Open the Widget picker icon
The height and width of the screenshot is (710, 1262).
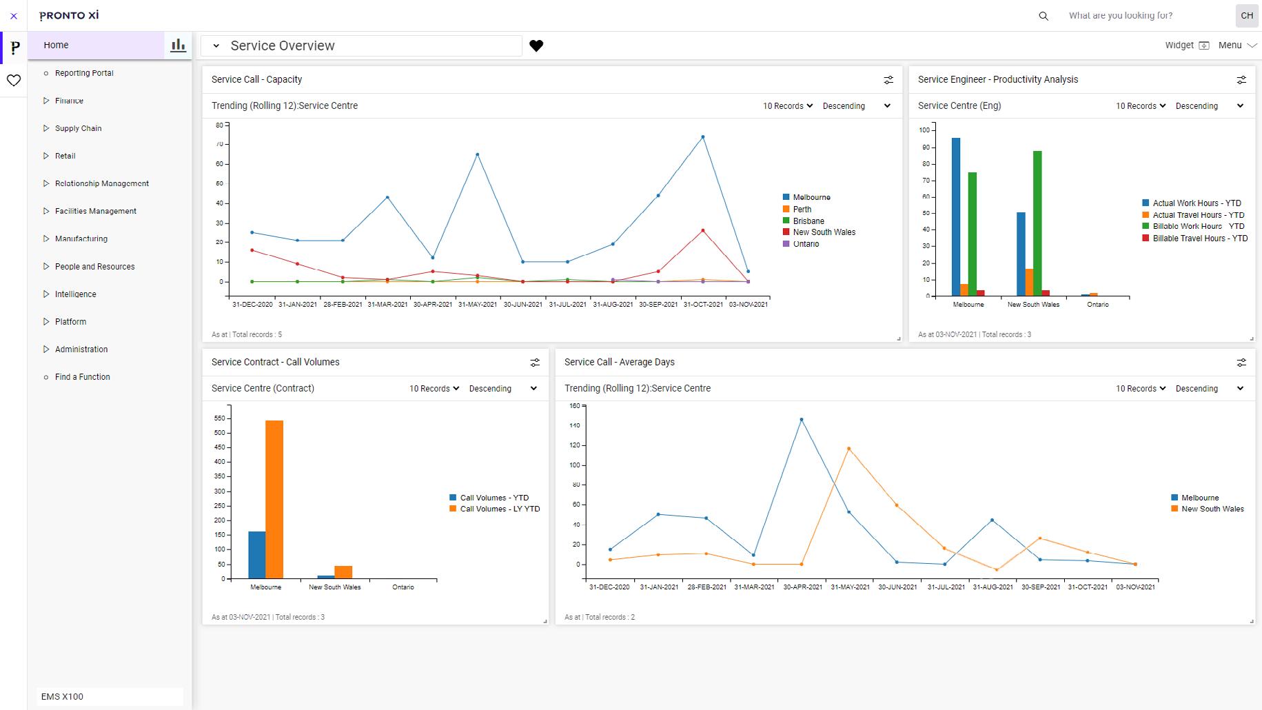click(1203, 45)
